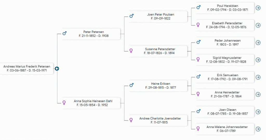Expand ancestors of Poul Haraldsen

click(258, 8)
